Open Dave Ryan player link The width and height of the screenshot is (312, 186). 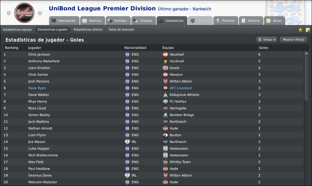pyautogui.click(x=37, y=88)
